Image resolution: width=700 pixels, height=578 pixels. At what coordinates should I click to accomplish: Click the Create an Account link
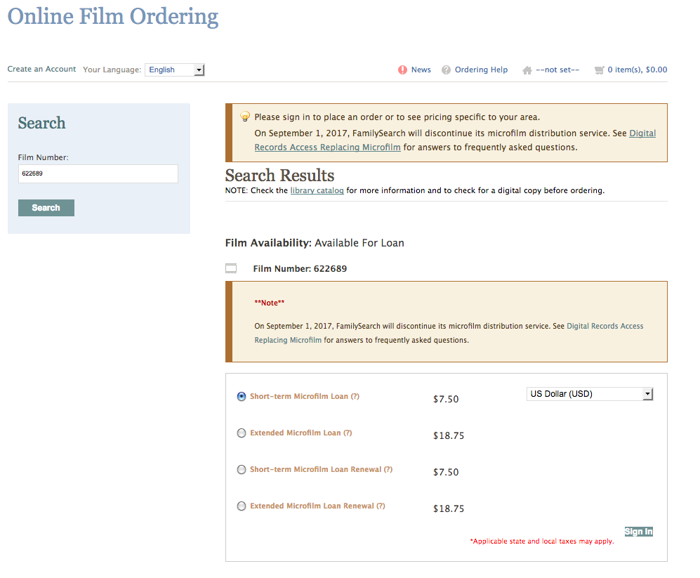click(x=41, y=69)
